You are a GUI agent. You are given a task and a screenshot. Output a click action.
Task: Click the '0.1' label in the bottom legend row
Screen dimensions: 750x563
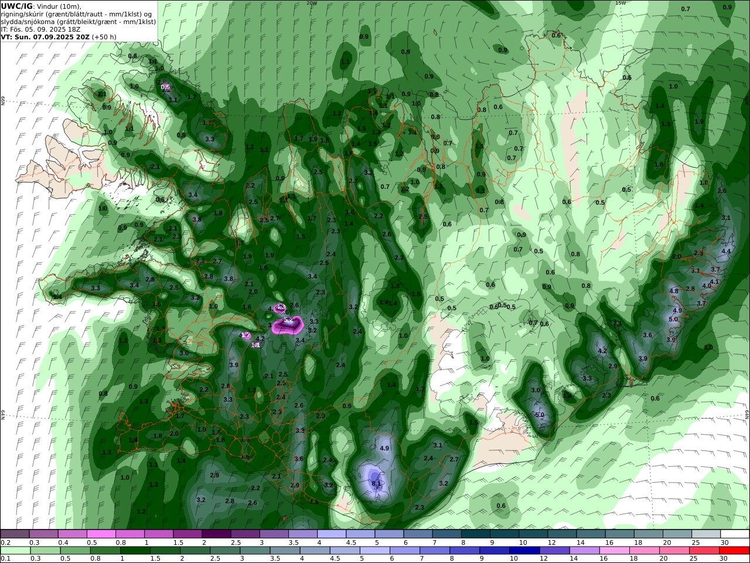(x=5, y=559)
